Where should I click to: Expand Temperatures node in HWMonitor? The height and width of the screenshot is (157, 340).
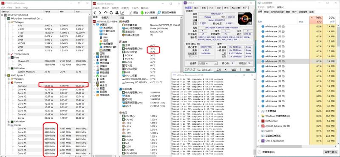[x=8, y=54]
